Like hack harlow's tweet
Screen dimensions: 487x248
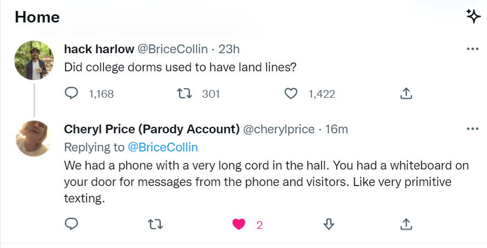click(291, 94)
